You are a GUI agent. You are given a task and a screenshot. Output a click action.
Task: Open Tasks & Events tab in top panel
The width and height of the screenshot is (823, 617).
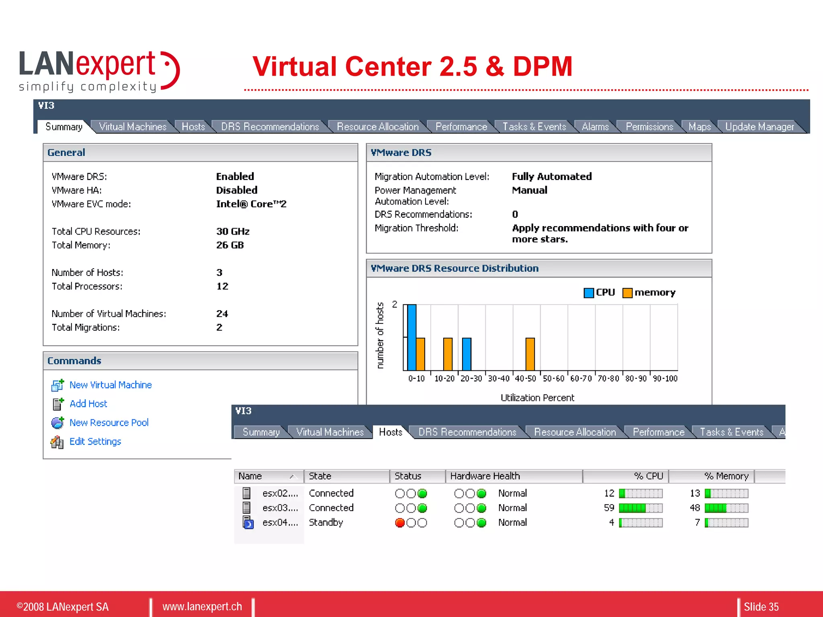(x=534, y=127)
